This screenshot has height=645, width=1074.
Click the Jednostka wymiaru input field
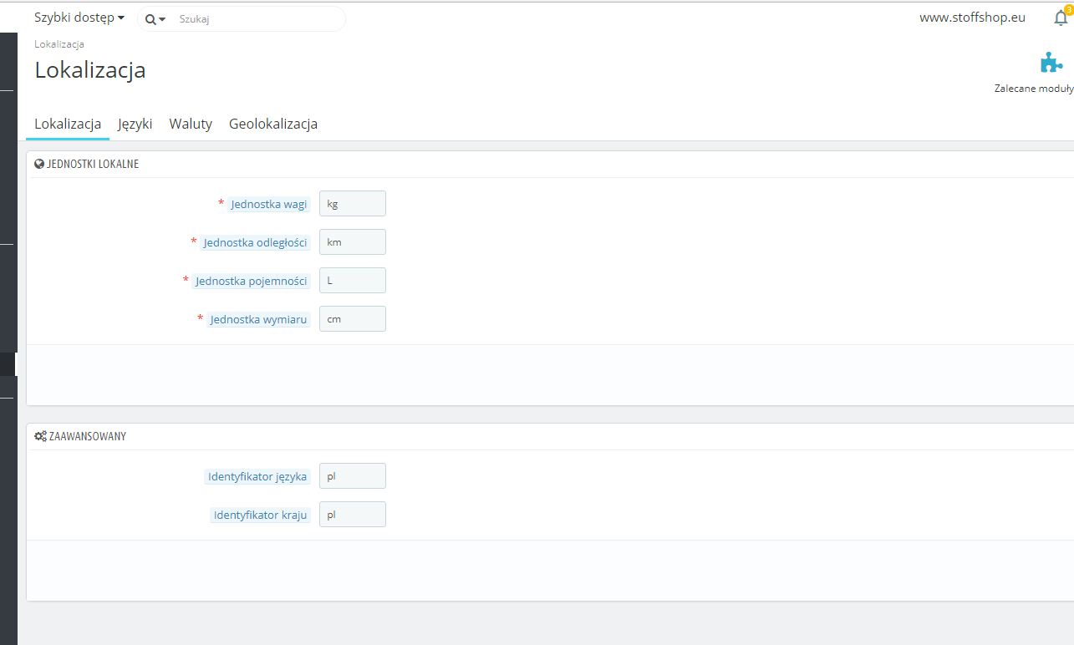(x=353, y=319)
